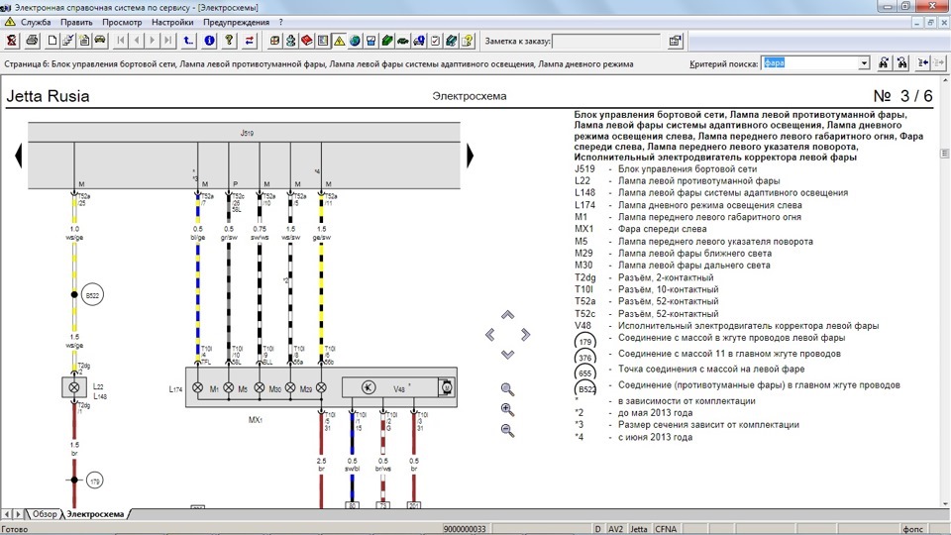Zoom in with the plus magnifier icon
This screenshot has height=535, width=951.
coord(507,410)
